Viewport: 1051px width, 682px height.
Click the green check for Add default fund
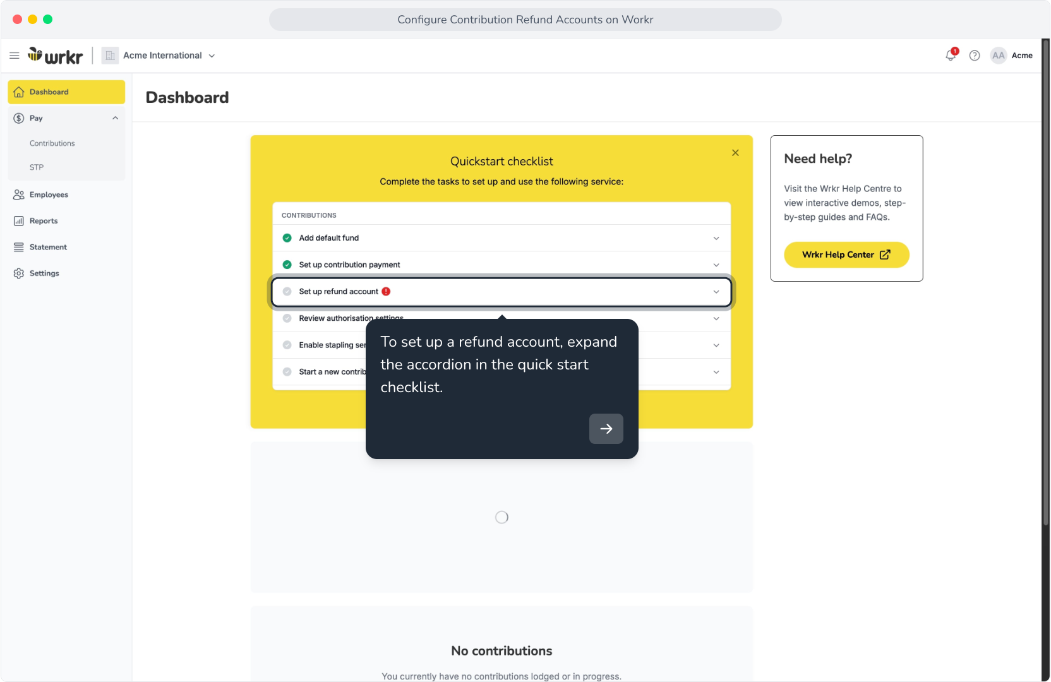[x=287, y=238]
